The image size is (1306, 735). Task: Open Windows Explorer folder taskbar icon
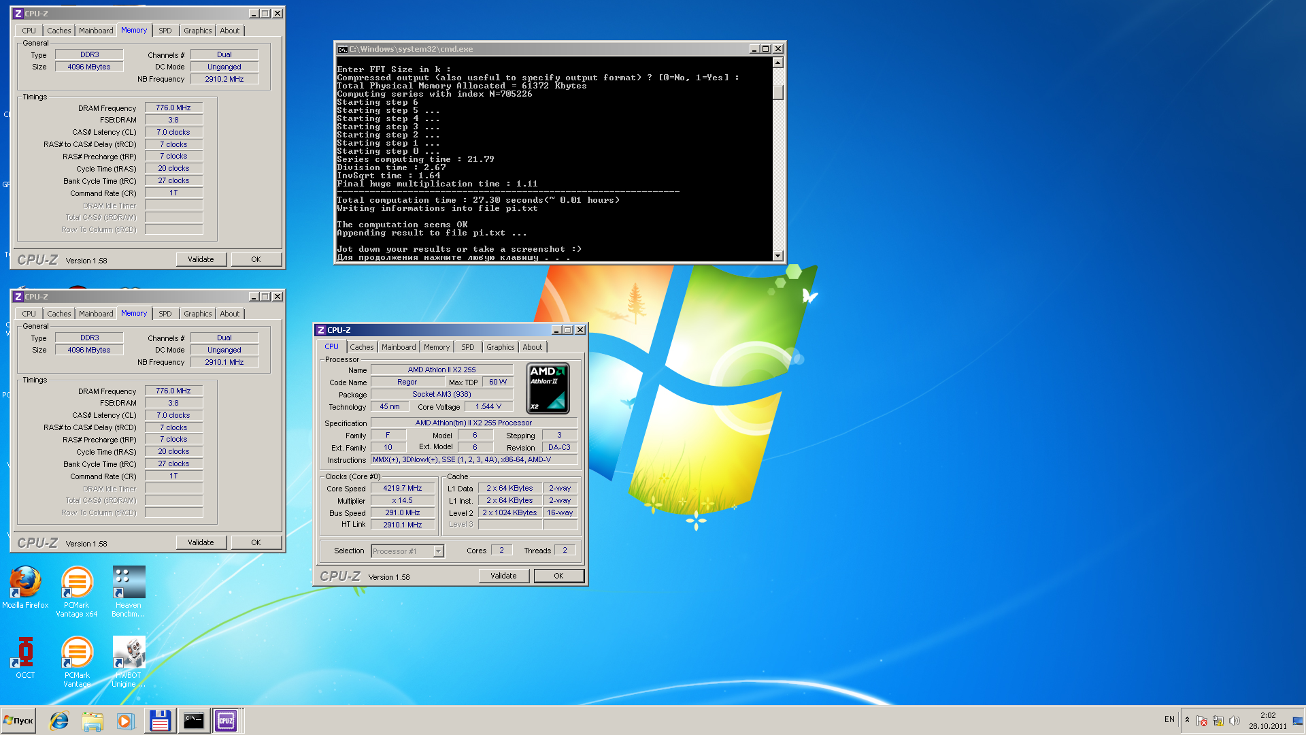(93, 721)
